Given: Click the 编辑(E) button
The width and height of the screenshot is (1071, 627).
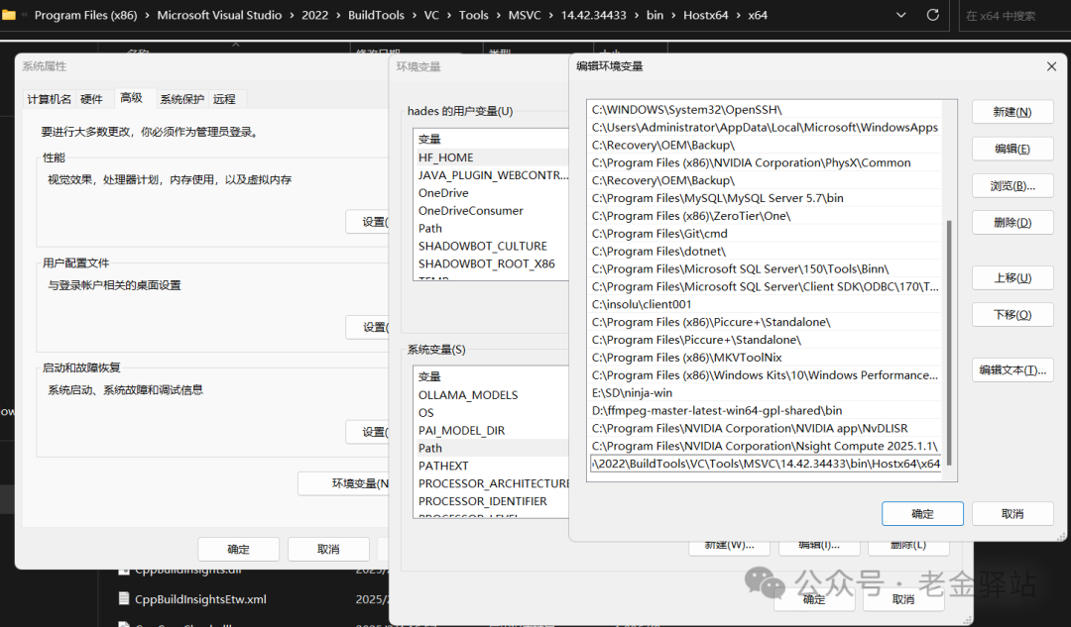Looking at the screenshot, I should [1012, 149].
